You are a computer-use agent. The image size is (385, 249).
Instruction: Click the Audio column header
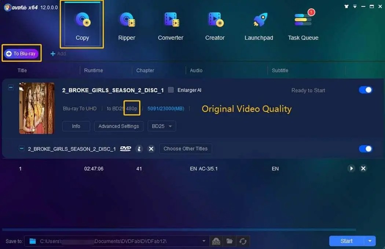(196, 70)
